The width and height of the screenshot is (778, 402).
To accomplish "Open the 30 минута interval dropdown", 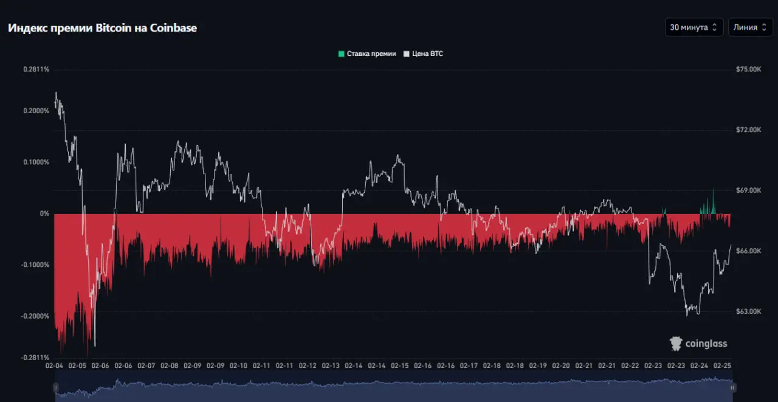I will [x=694, y=27].
